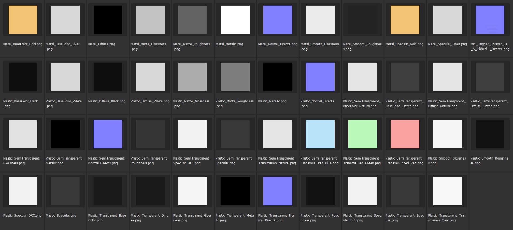The height and width of the screenshot is (230, 513).
Task: Click the Plastic_SemiTransparent_Transmission_Natural.png file name
Action: pos(277,161)
